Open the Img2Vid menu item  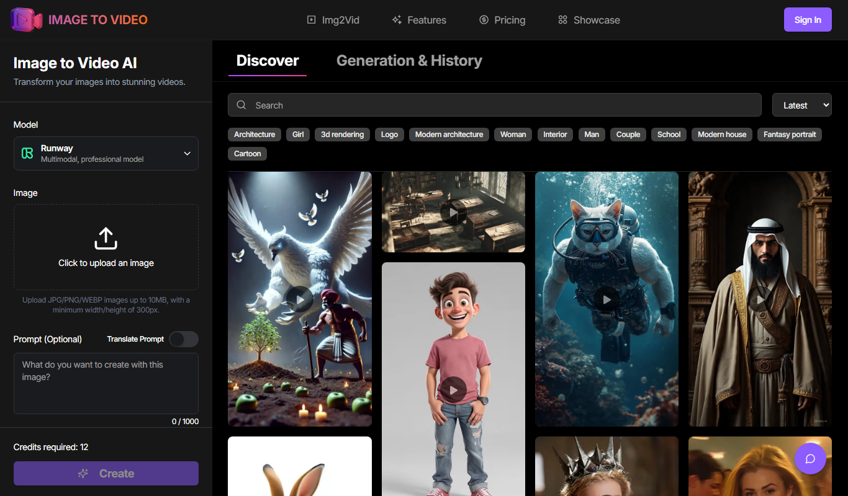click(x=333, y=20)
